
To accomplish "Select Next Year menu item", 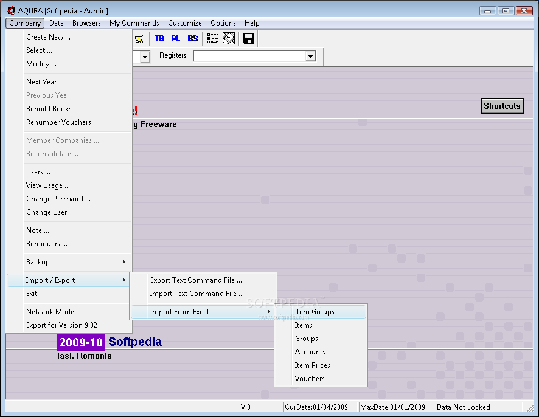I will click(69, 81).
